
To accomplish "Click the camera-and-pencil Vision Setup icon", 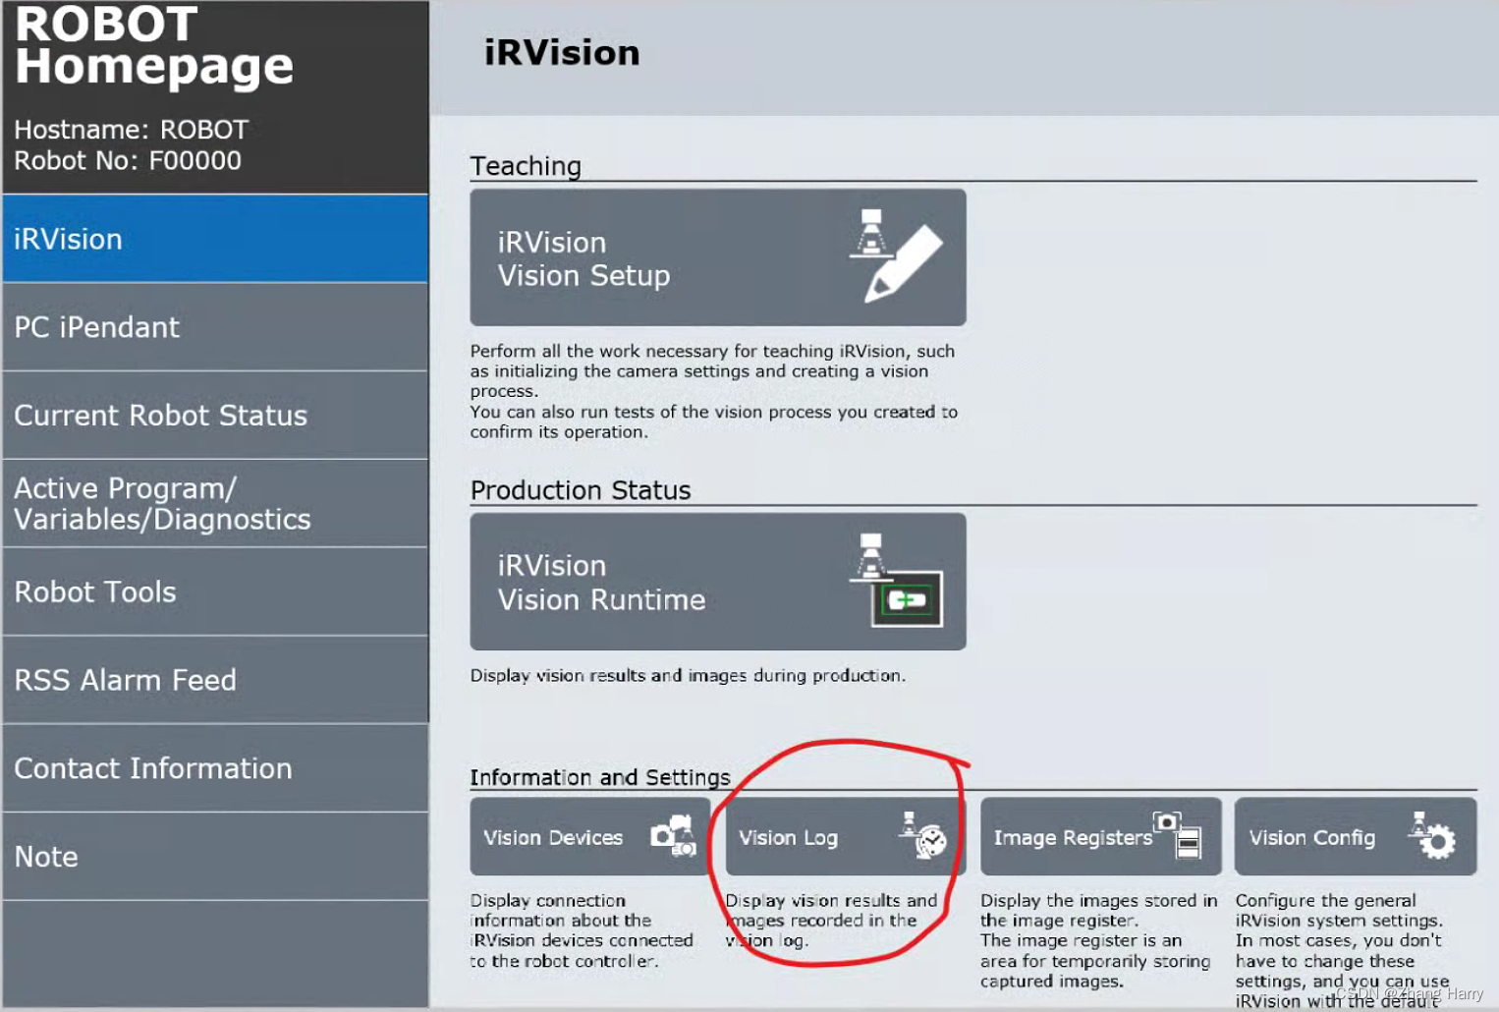I will click(895, 255).
